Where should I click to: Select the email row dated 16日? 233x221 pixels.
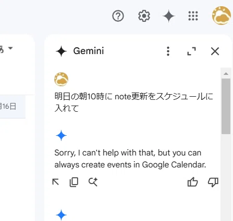(13, 107)
